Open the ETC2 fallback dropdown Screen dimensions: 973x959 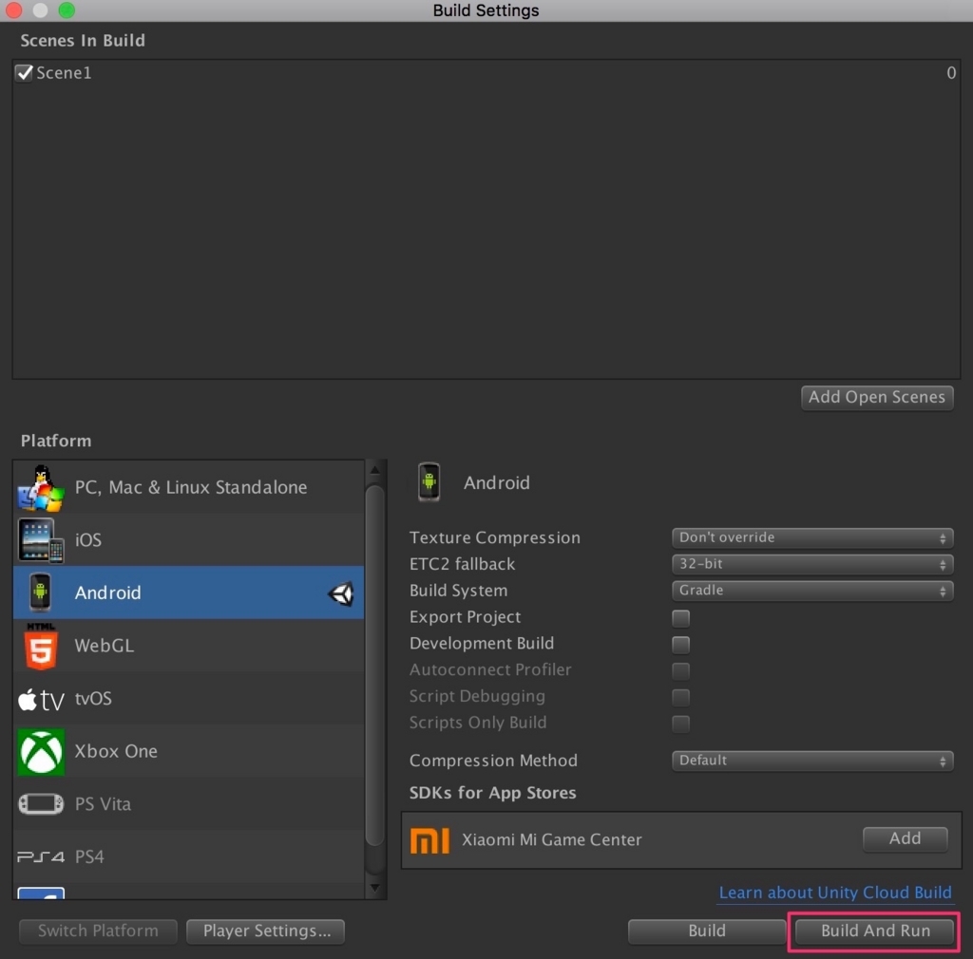[812, 564]
